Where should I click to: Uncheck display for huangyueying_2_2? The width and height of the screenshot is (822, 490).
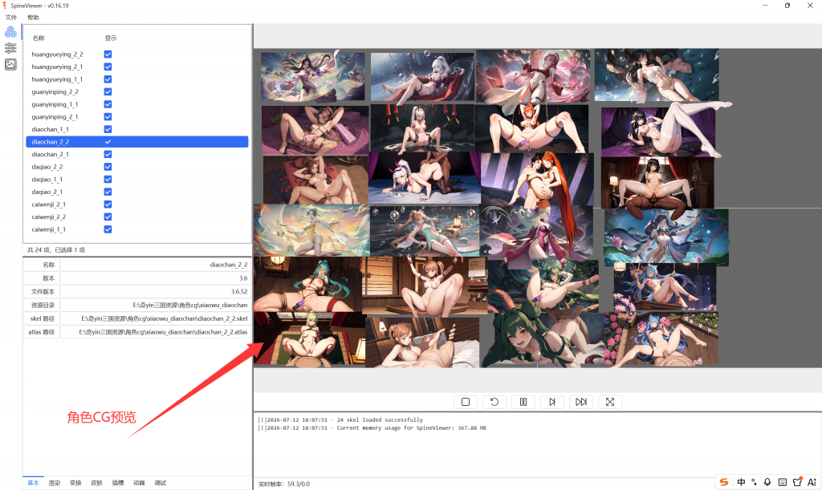[x=108, y=54]
